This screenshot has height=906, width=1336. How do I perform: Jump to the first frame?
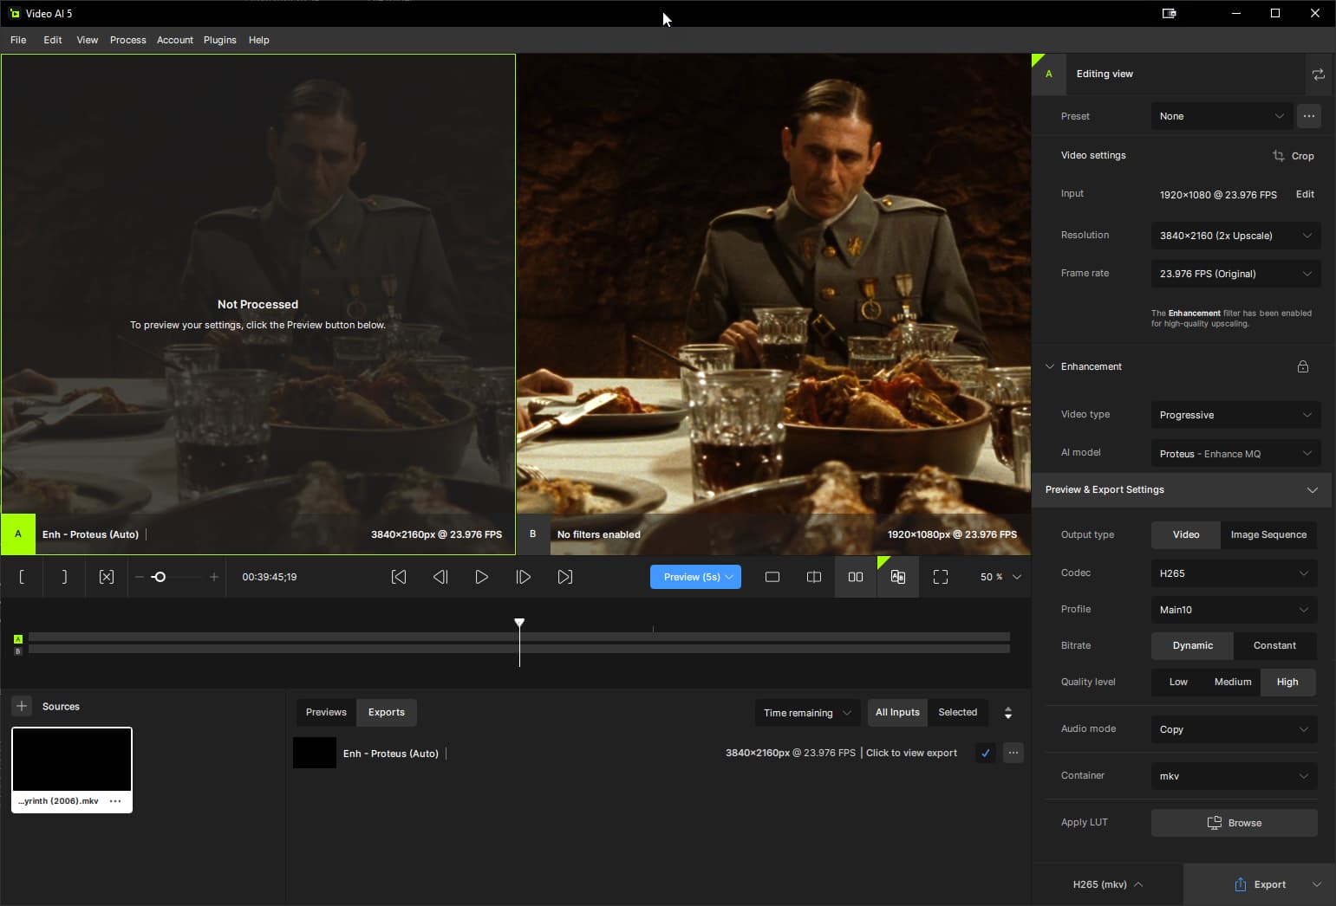[x=399, y=577]
